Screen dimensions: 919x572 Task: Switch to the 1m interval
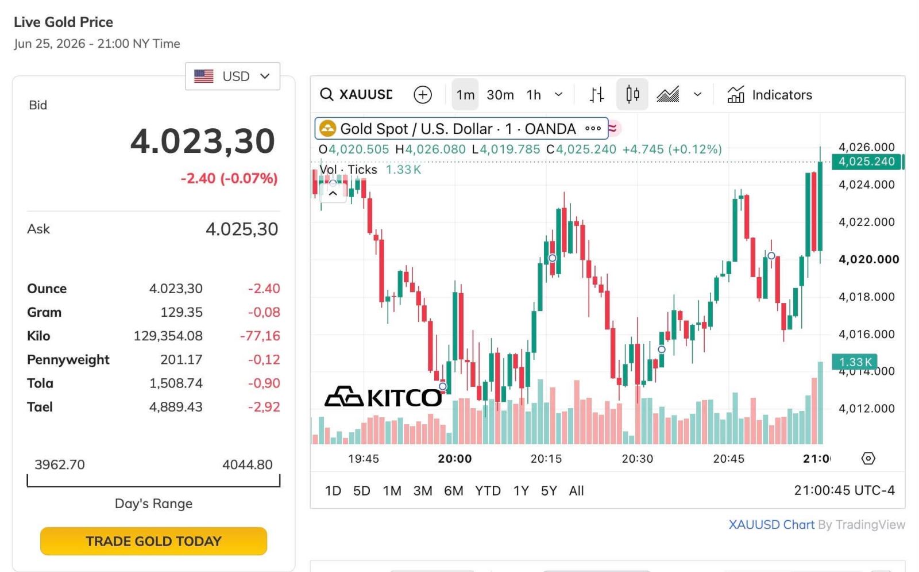pos(465,94)
